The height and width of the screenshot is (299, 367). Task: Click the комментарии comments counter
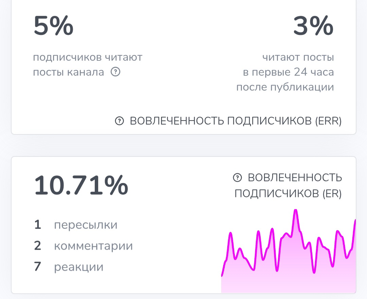pyautogui.click(x=93, y=246)
